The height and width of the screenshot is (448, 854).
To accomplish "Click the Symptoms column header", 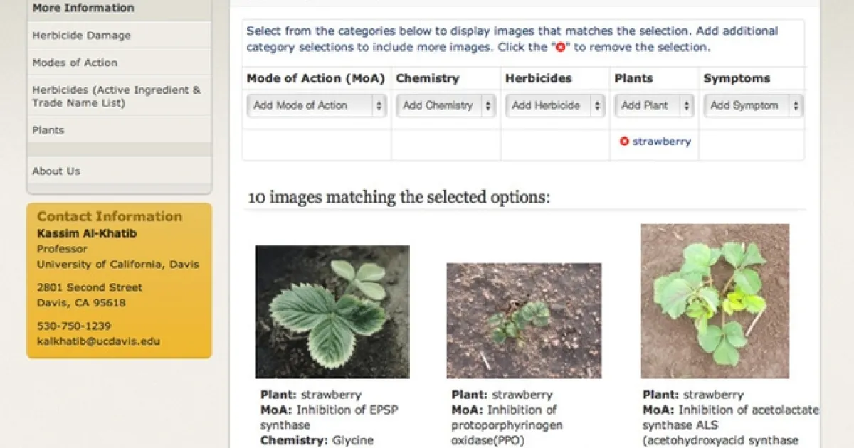I will coord(737,78).
